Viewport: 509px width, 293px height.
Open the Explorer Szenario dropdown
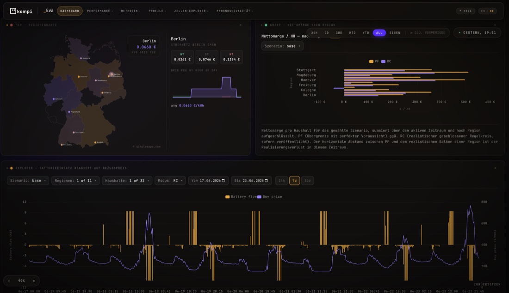click(x=28, y=181)
